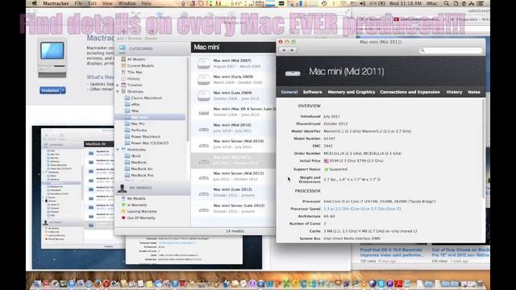The image size is (516, 290).
Task: Open Notification Center from the menu bar
Action: coord(481,3)
